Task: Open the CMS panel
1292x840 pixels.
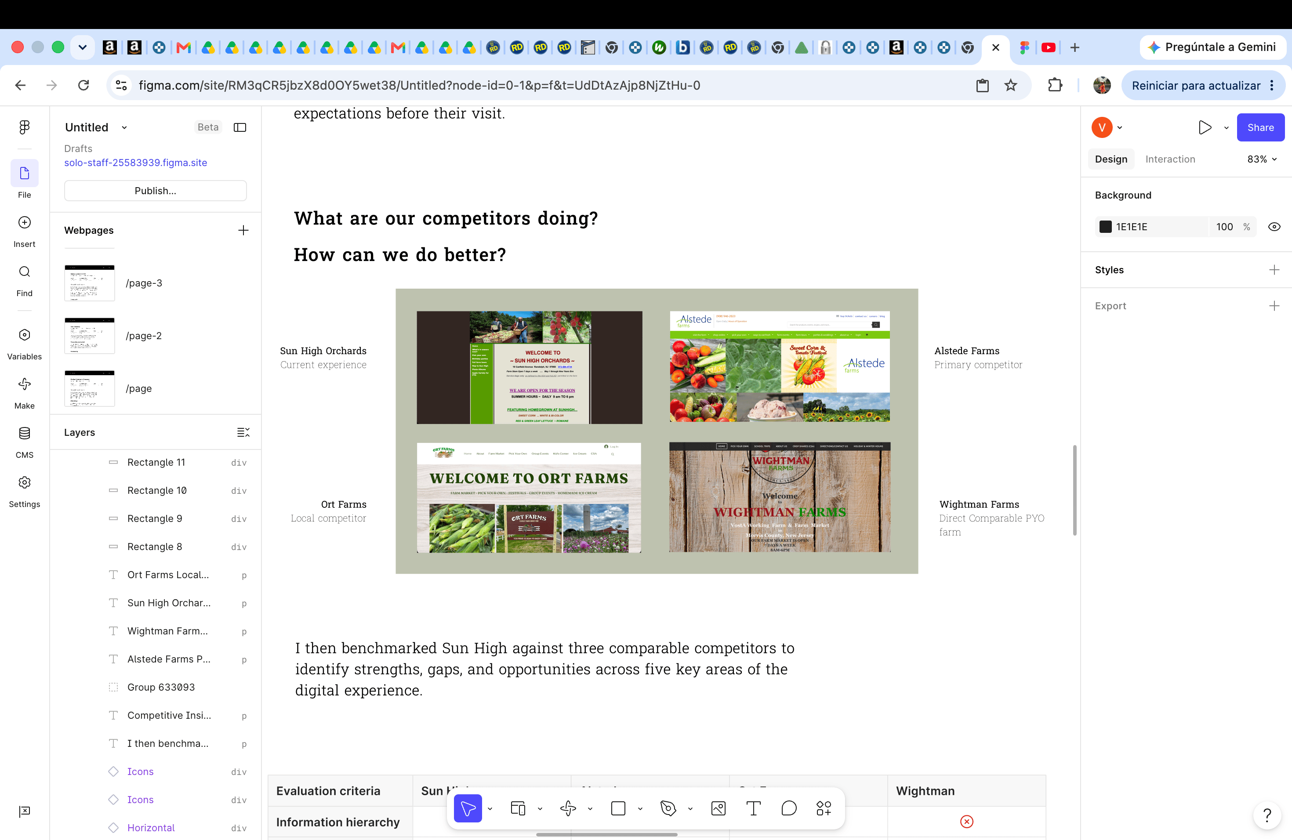Action: (25, 442)
